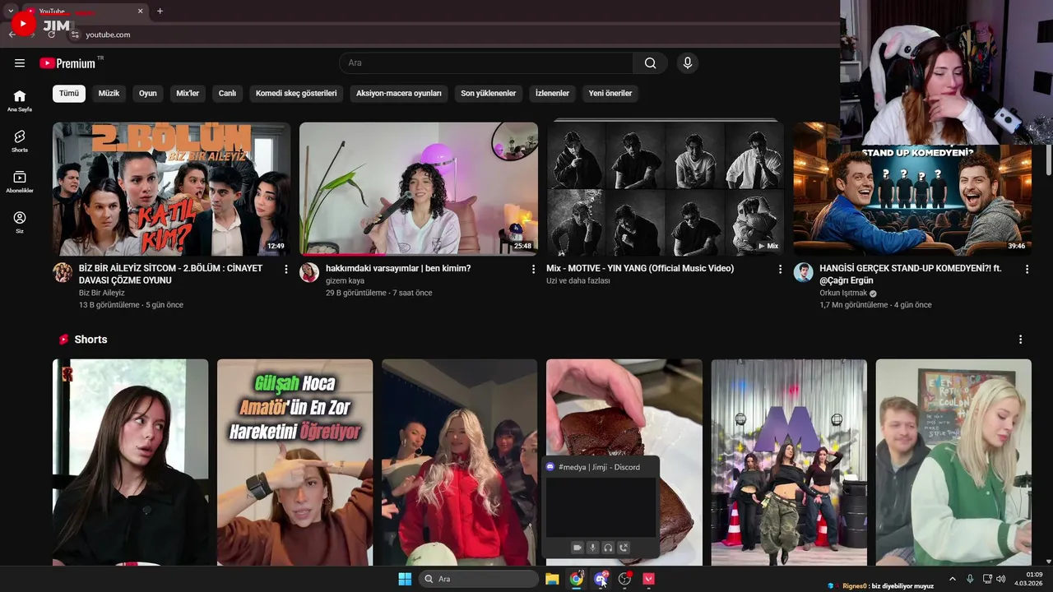
Task: Select the Yeni öneriler chip
Action: click(610, 94)
